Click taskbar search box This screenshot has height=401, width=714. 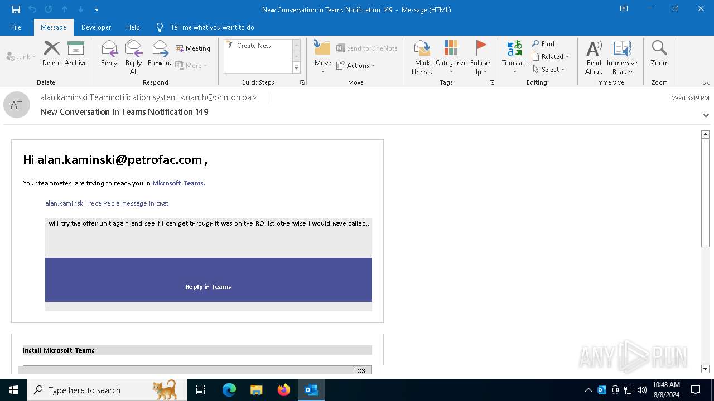click(x=107, y=390)
